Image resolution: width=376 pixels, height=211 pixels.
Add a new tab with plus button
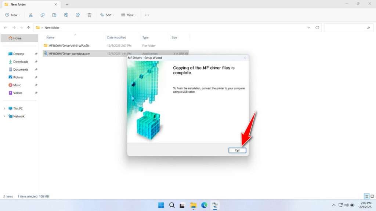67,4
